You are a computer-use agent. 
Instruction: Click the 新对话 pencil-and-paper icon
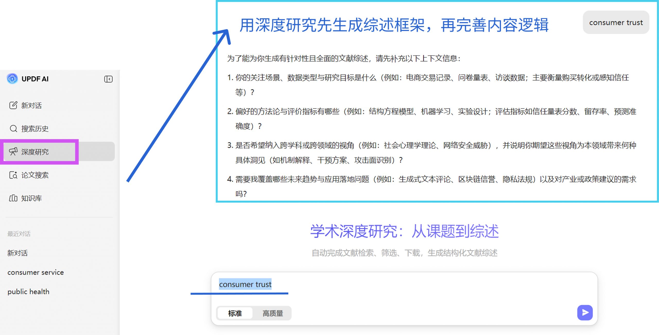point(13,105)
